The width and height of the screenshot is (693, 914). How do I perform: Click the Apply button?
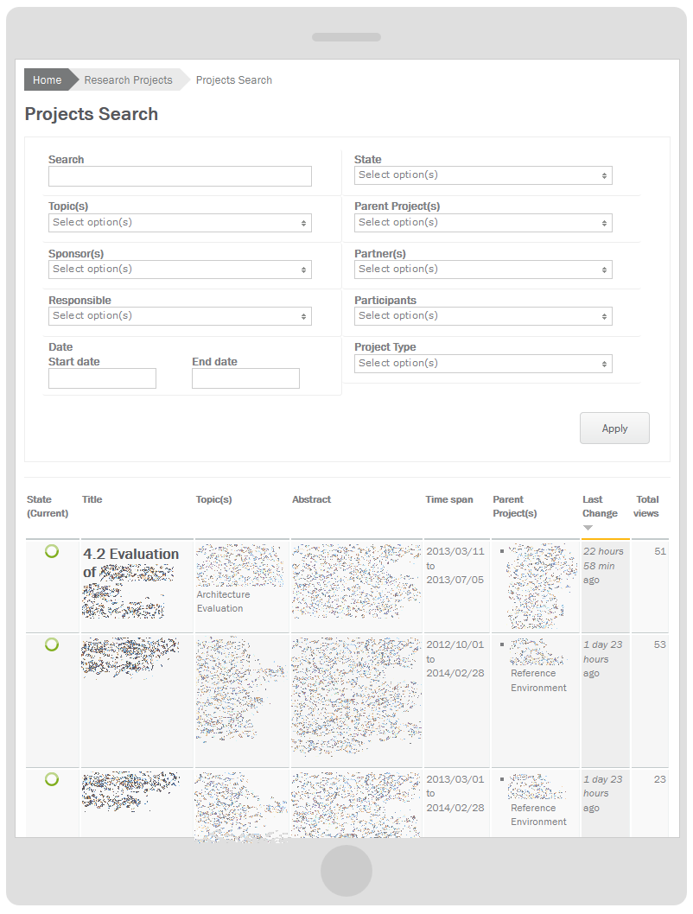[x=614, y=428]
